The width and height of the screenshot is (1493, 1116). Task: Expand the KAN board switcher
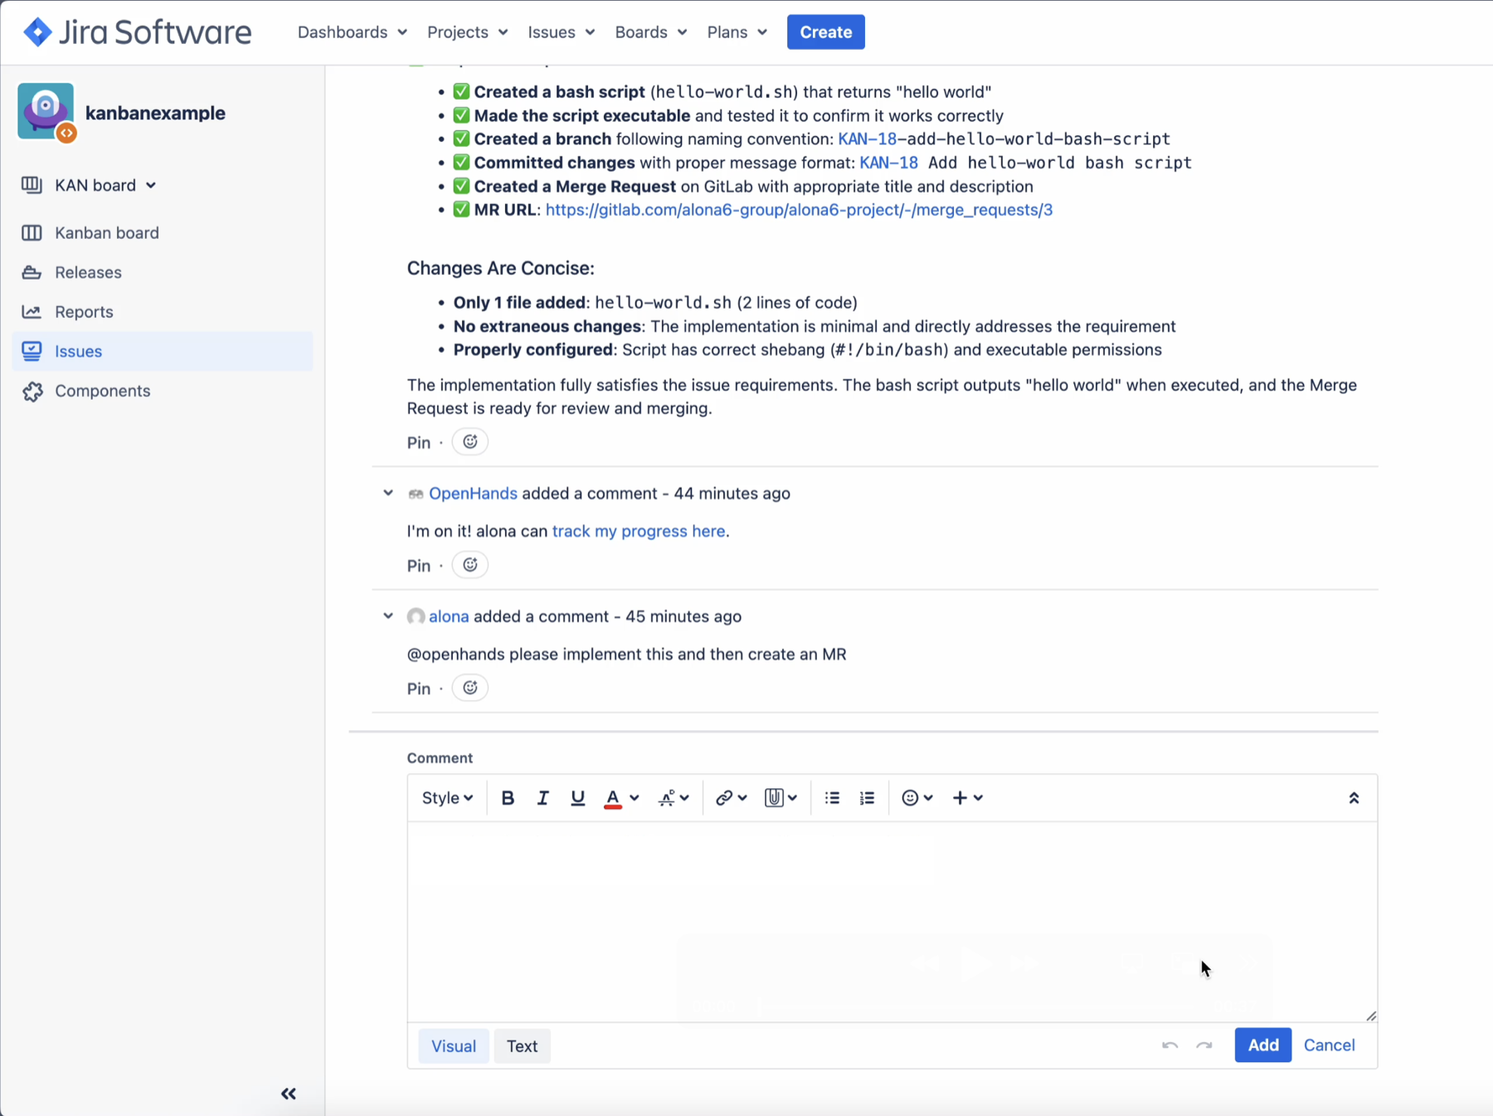click(105, 185)
